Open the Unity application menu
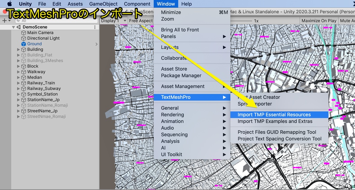The height and width of the screenshot is (190, 355). pos(25,4)
